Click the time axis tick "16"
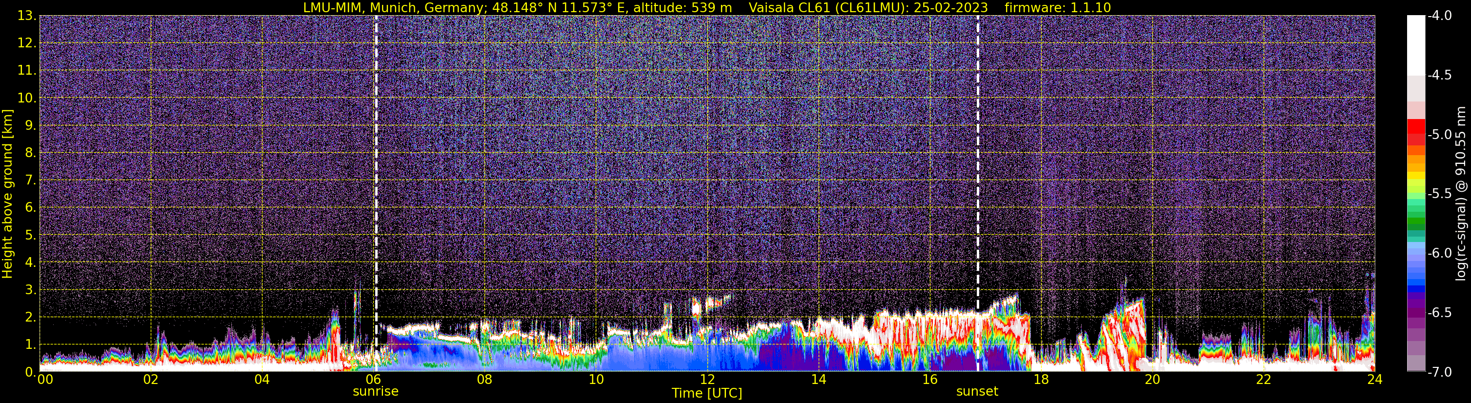This screenshot has height=403, width=1471. [930, 380]
